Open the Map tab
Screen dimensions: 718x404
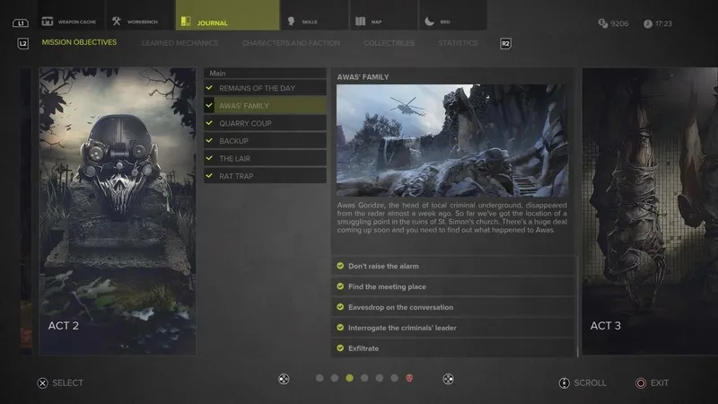(384, 15)
